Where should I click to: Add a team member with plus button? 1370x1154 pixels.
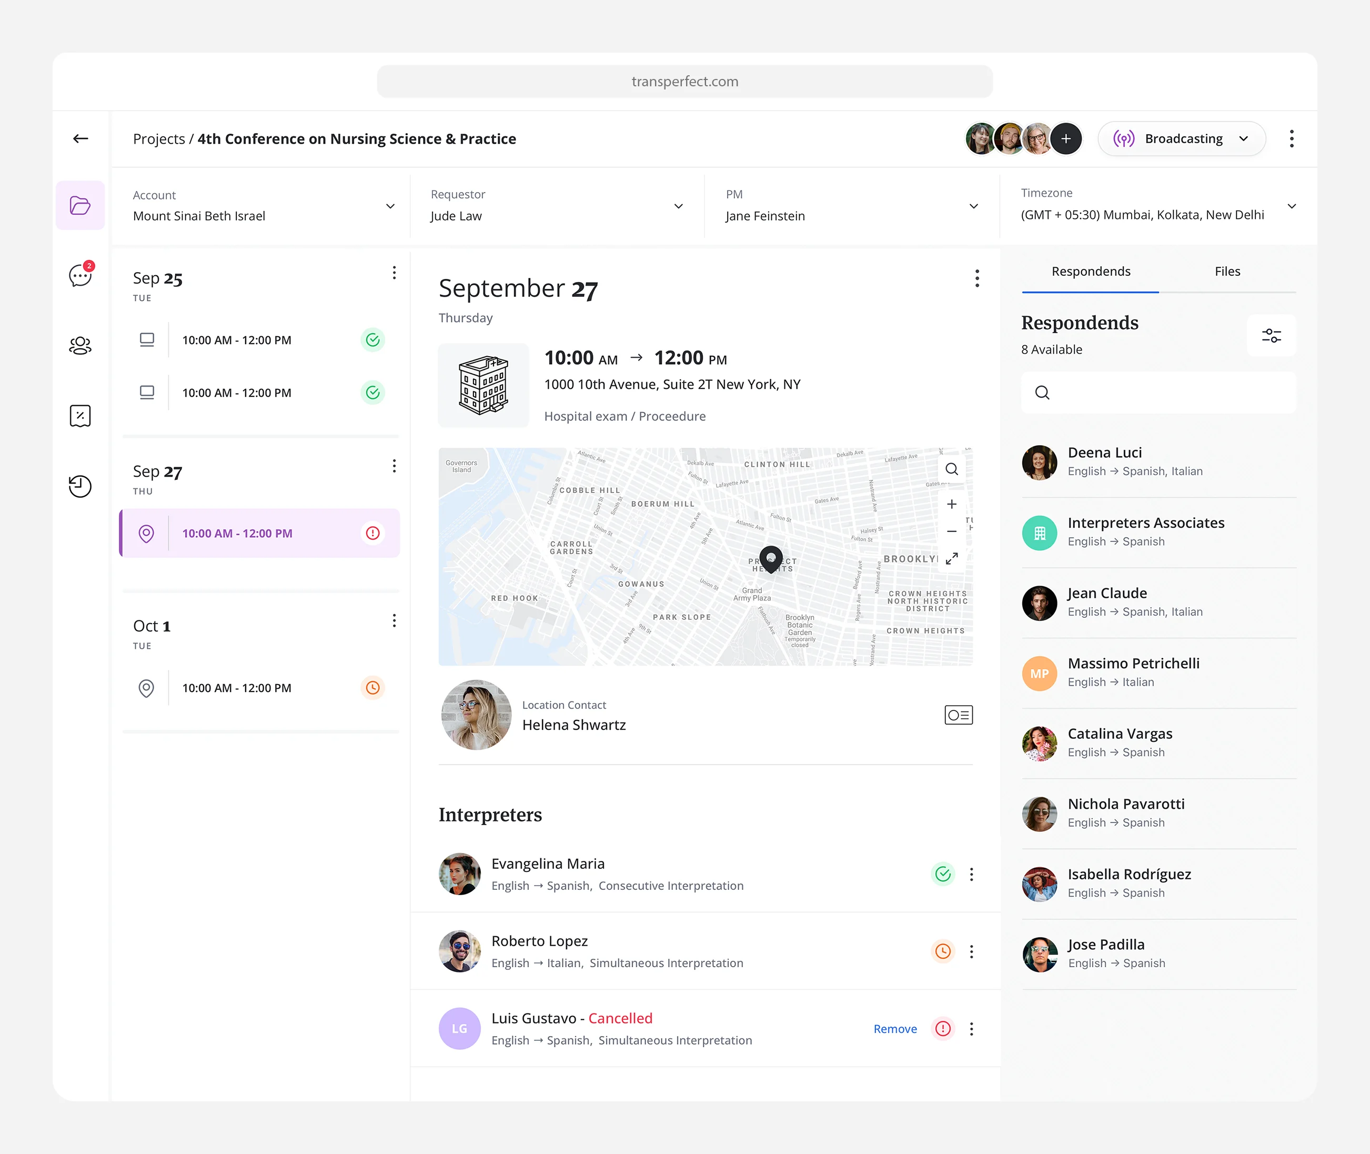tap(1066, 139)
